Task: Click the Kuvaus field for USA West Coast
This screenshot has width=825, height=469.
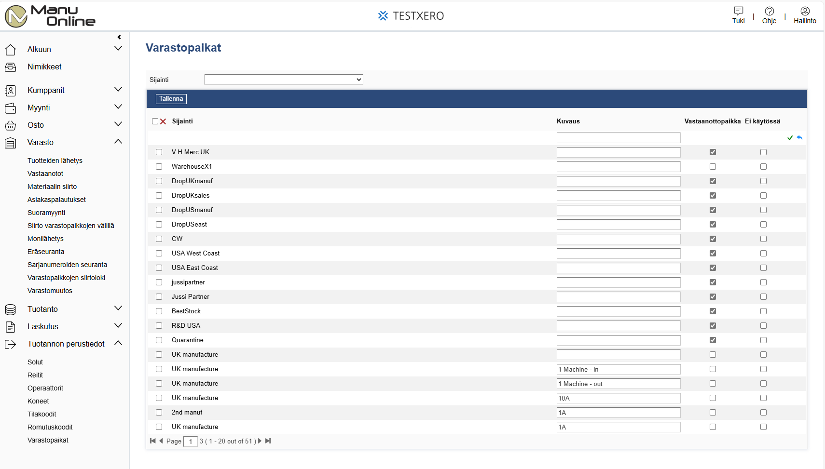Action: (x=619, y=254)
